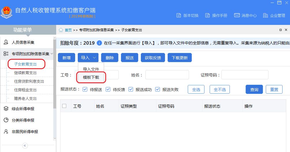Choose 模板下载 from the import menu
Screen dimensions: 290x152
point(91,77)
